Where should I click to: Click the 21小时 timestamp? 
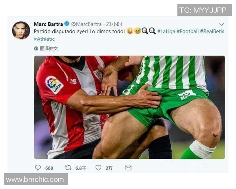point(114,24)
